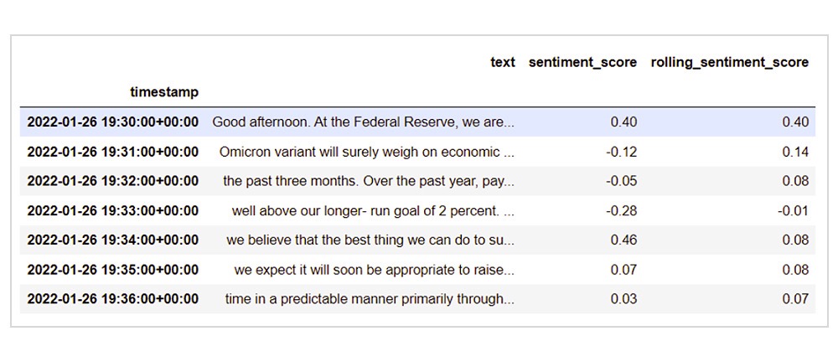Select the 19:32:00 timestamp cell
838x362 pixels.
tap(113, 181)
